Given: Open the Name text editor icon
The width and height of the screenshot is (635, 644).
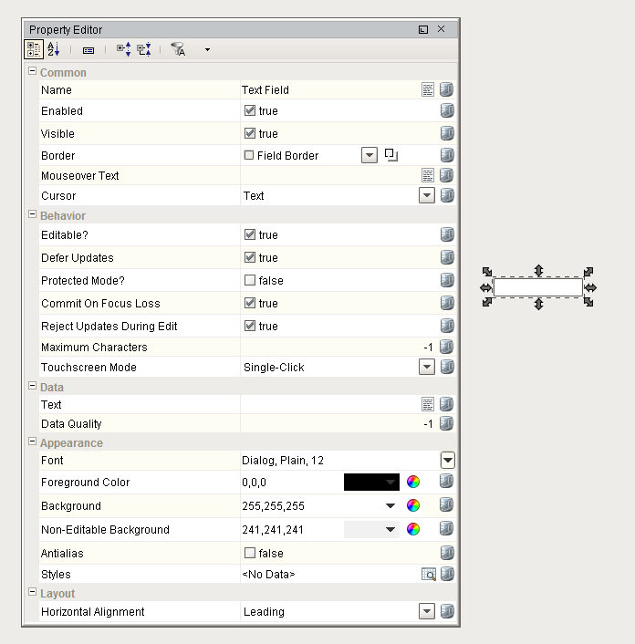Looking at the screenshot, I should (427, 89).
